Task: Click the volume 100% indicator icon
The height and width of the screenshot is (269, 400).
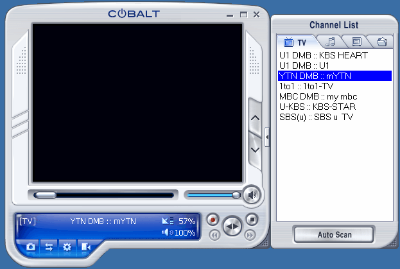Action: coord(168,232)
